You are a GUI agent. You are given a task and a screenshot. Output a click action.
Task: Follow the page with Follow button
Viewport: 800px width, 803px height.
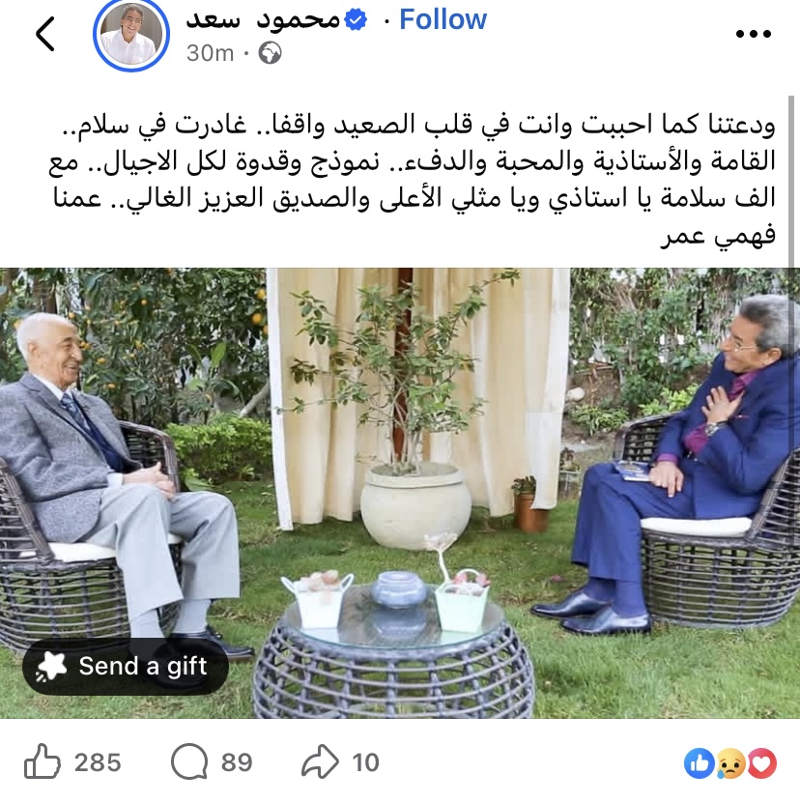click(443, 20)
